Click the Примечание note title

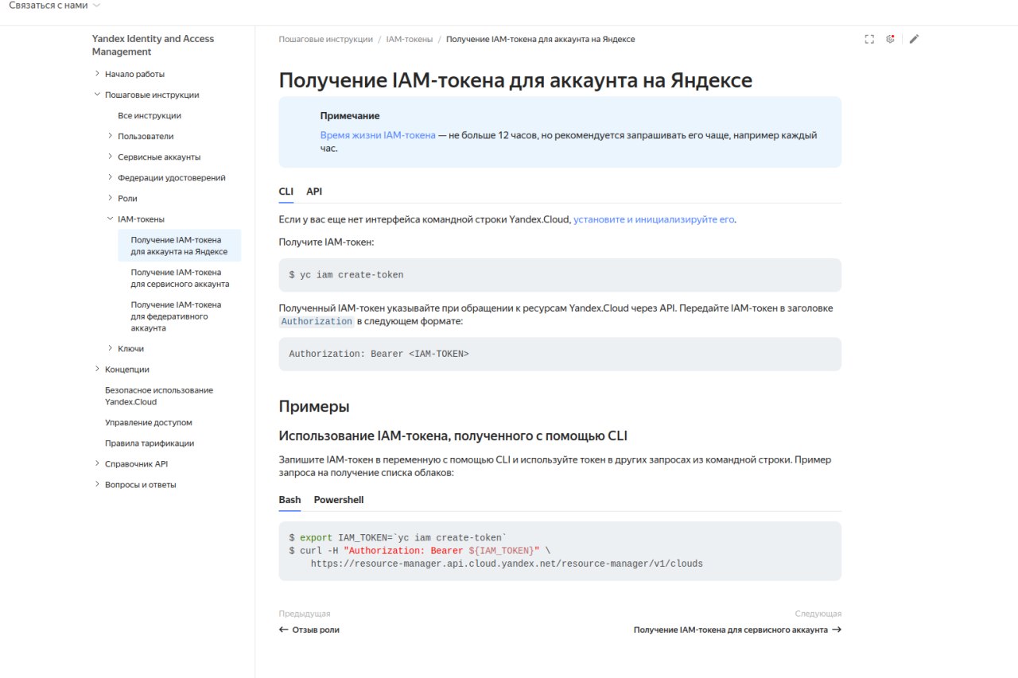point(350,116)
